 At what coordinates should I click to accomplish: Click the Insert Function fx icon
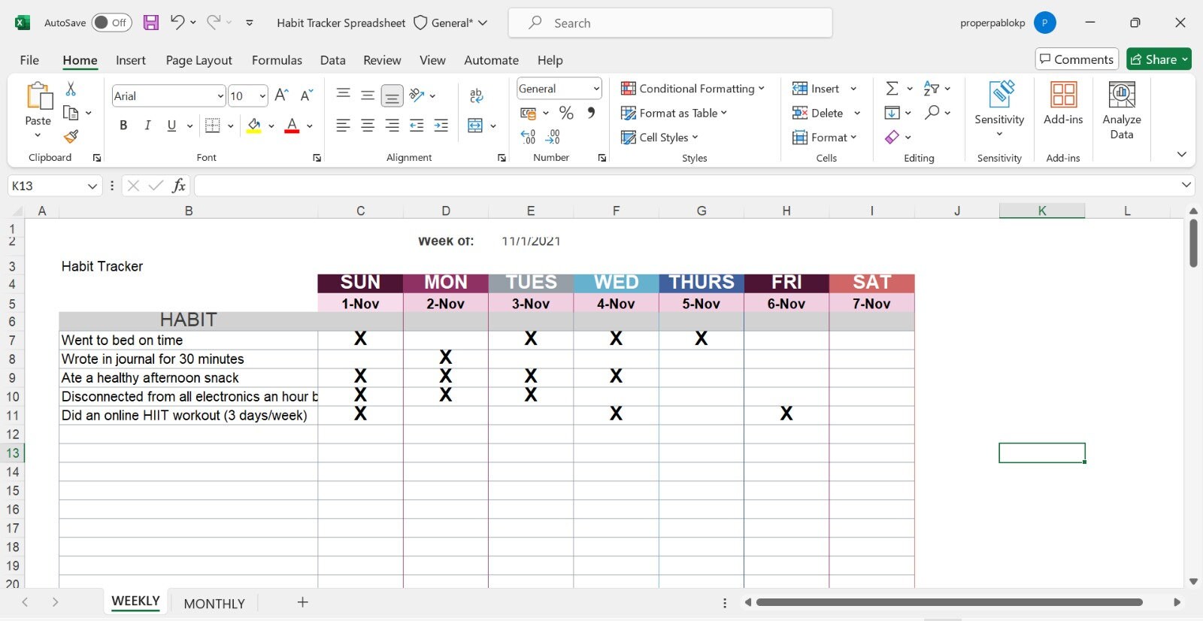[x=179, y=186]
